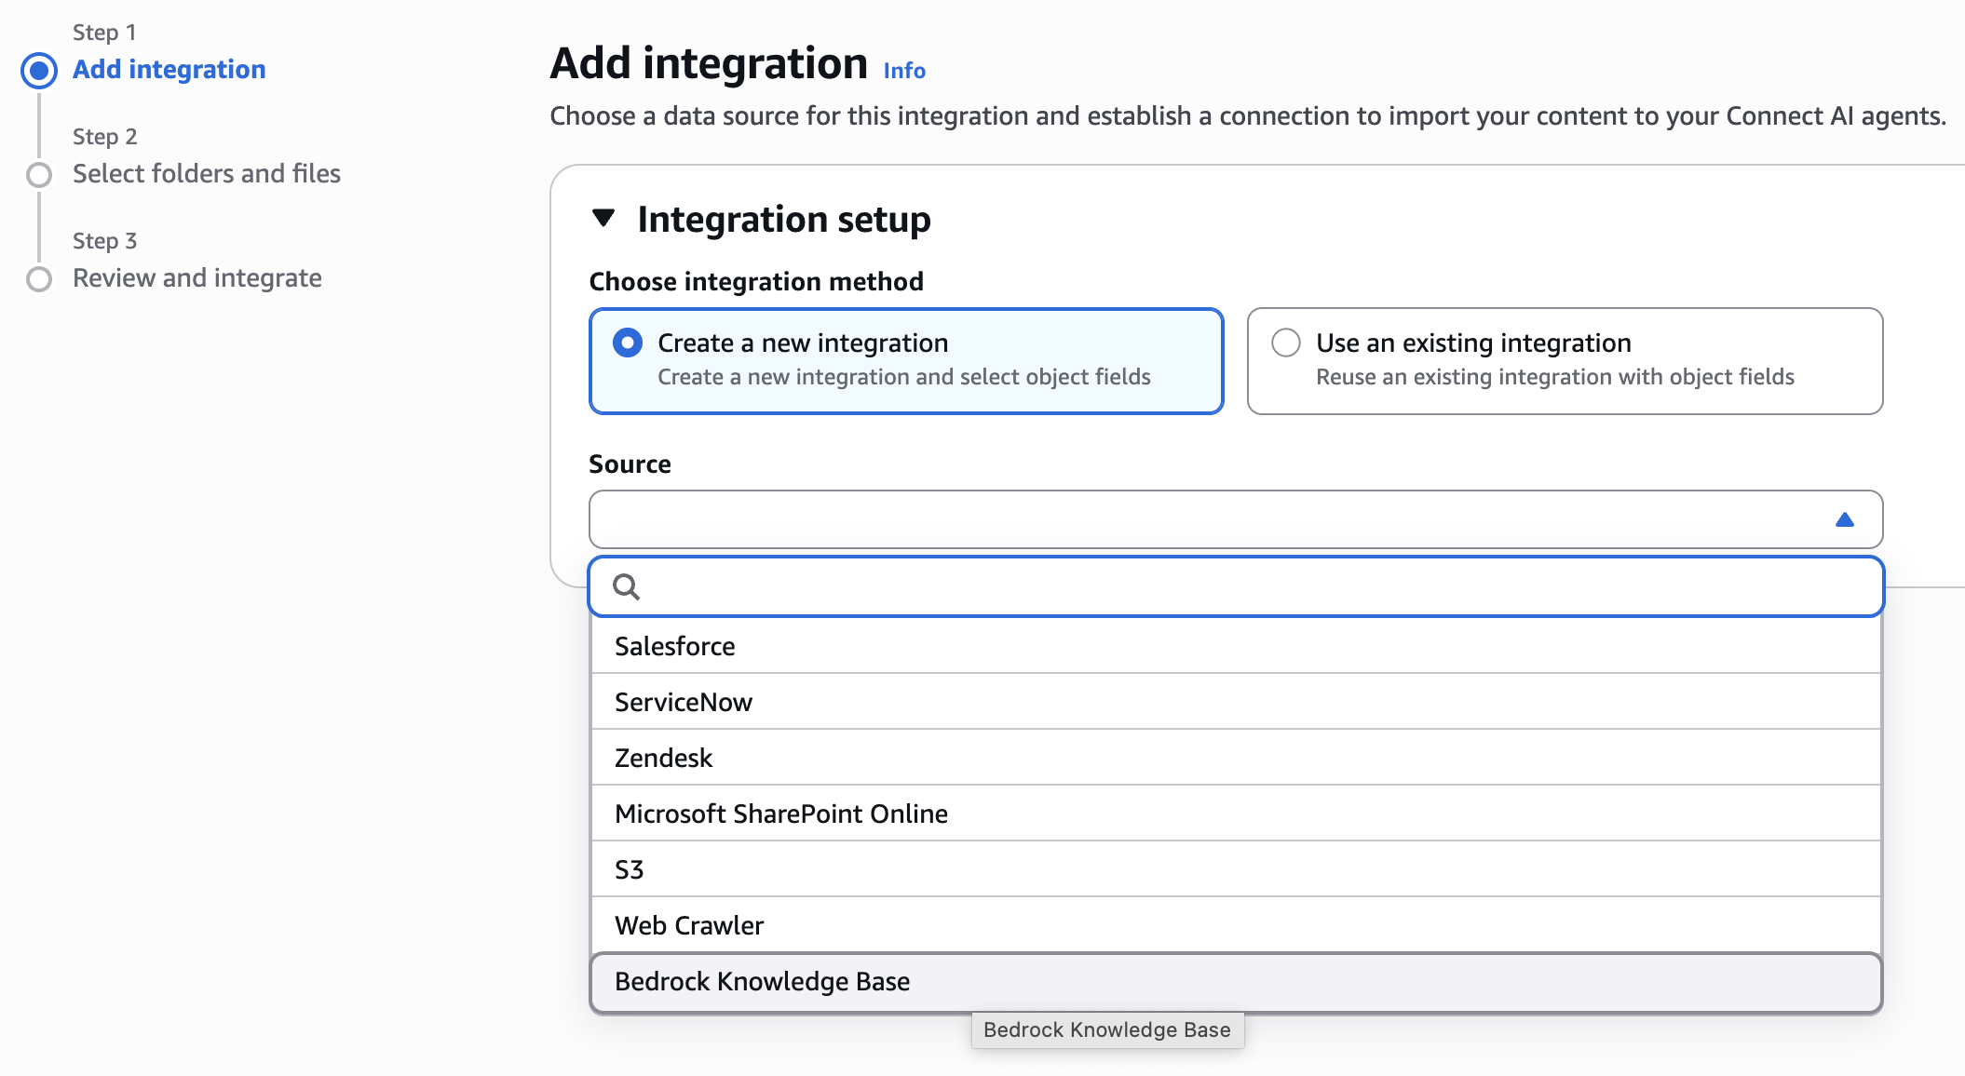Click the Step 1 filled circle indicator
The height and width of the screenshot is (1076, 1965).
pos(39,70)
